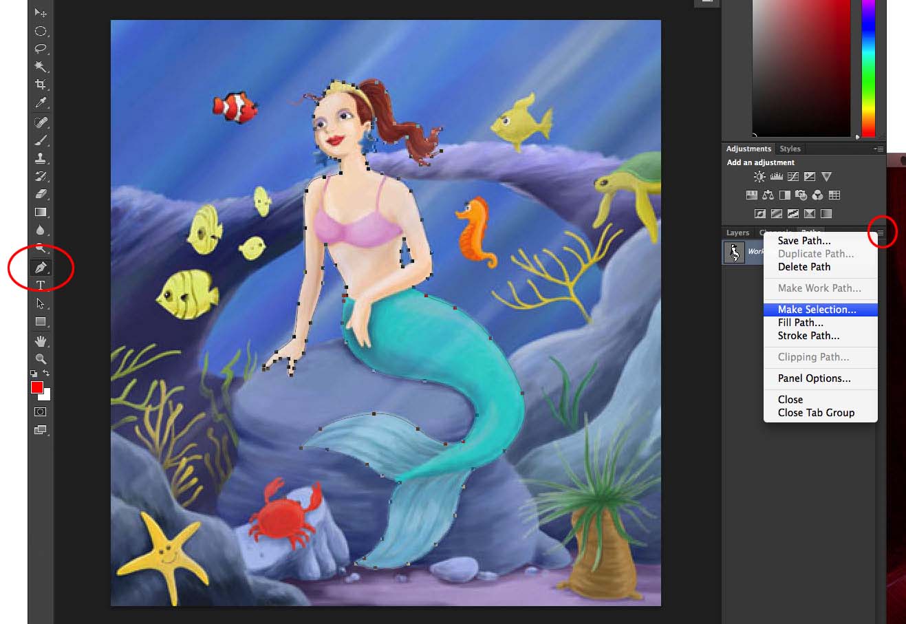Select the Pen tool
The height and width of the screenshot is (624, 906).
(x=41, y=268)
